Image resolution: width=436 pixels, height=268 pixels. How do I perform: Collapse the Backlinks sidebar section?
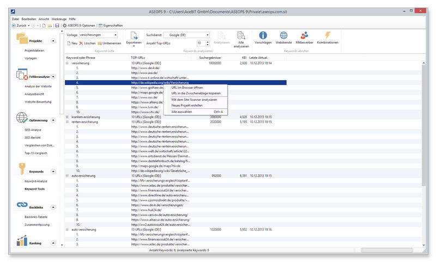(53, 208)
